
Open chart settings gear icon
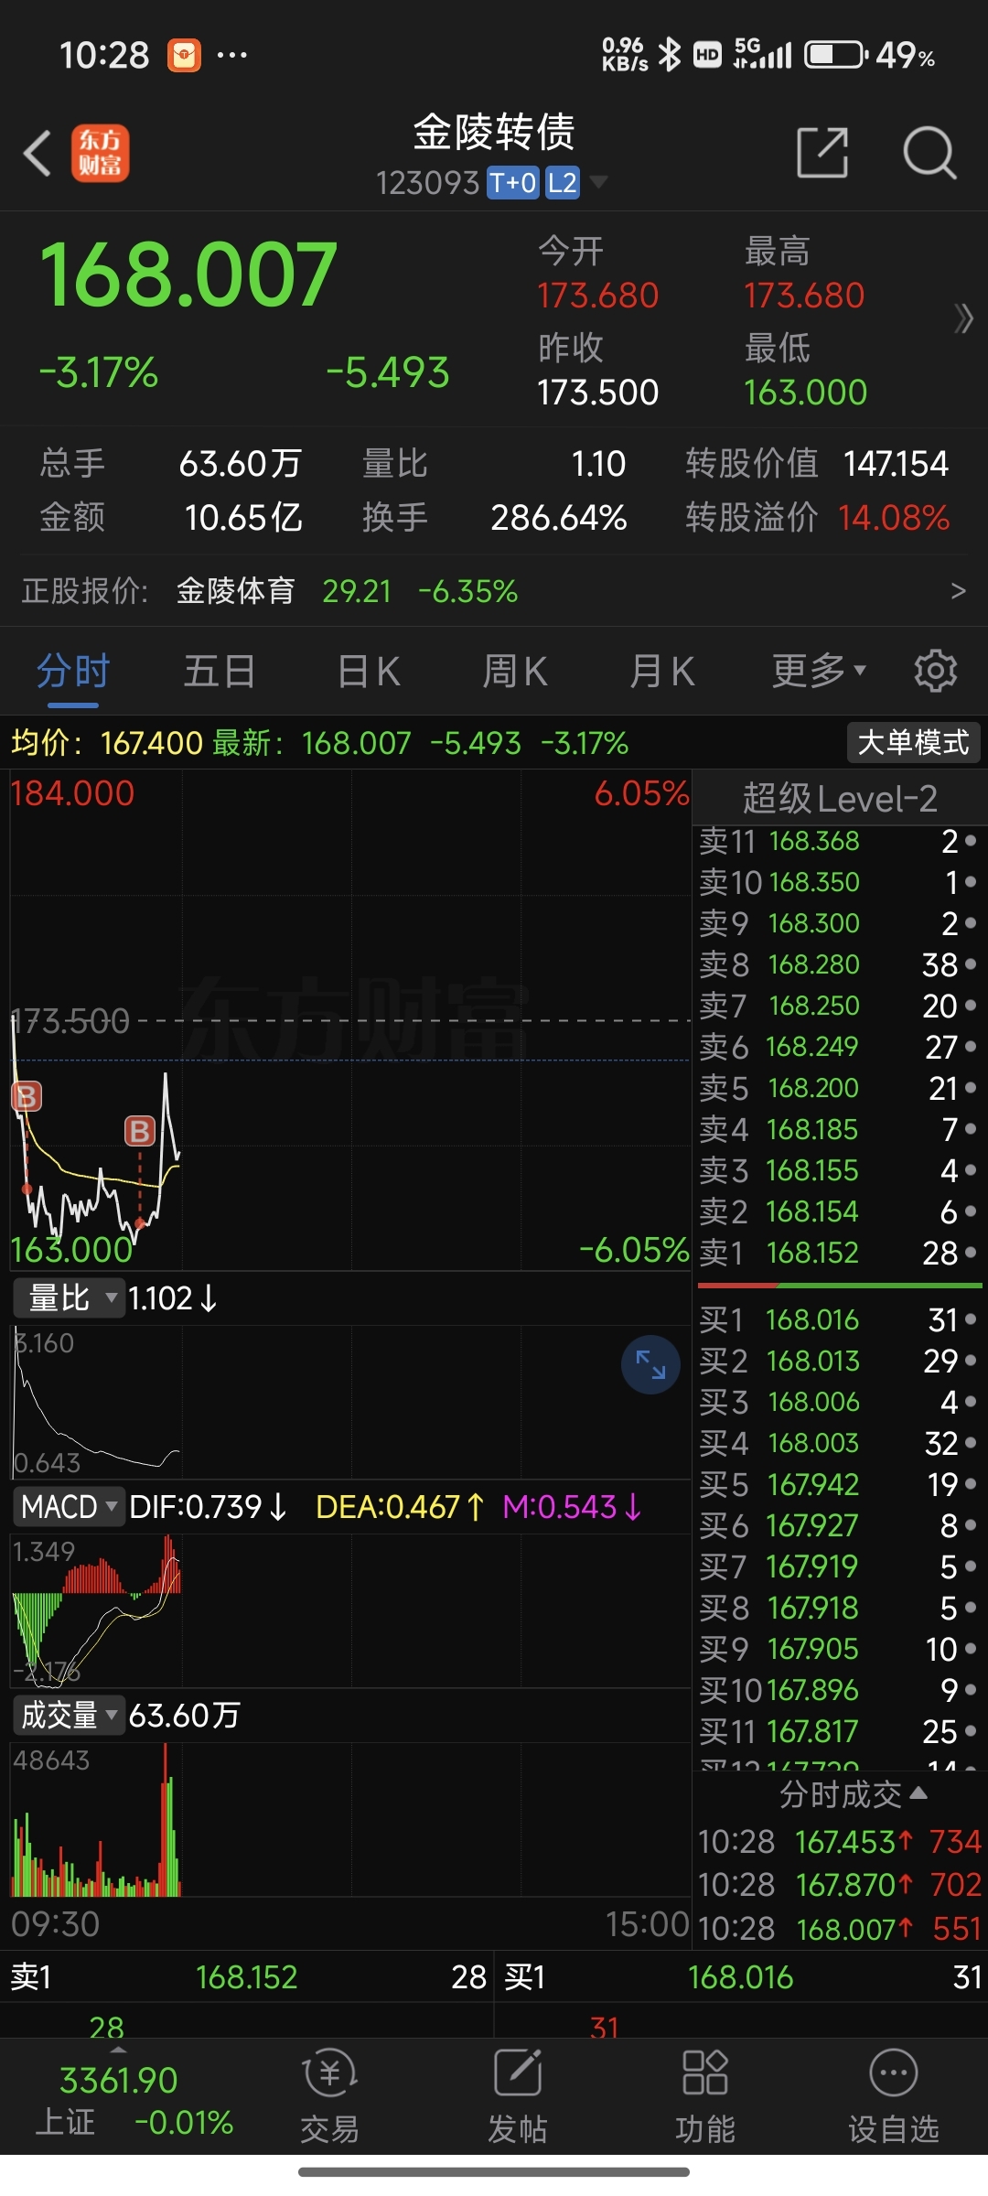(x=935, y=671)
